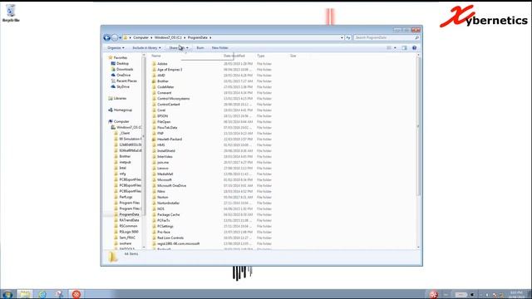The image size is (532, 299).
Task: Sort by the Size column header
Action: (293, 56)
